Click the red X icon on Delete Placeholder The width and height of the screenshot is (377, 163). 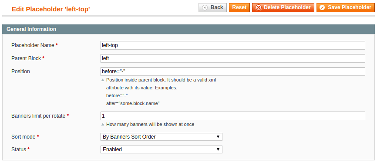[x=259, y=8]
